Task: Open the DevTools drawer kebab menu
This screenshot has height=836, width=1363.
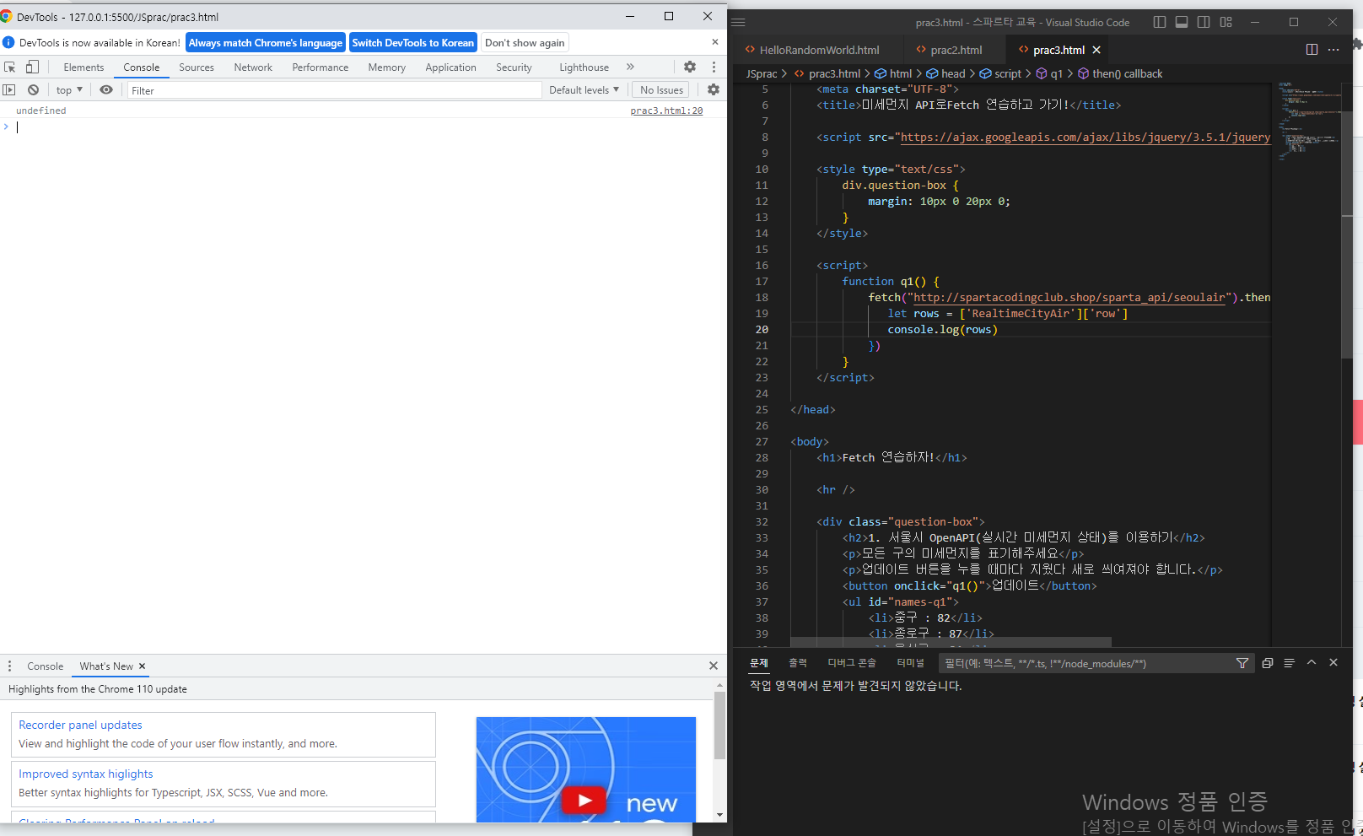Action: click(9, 666)
